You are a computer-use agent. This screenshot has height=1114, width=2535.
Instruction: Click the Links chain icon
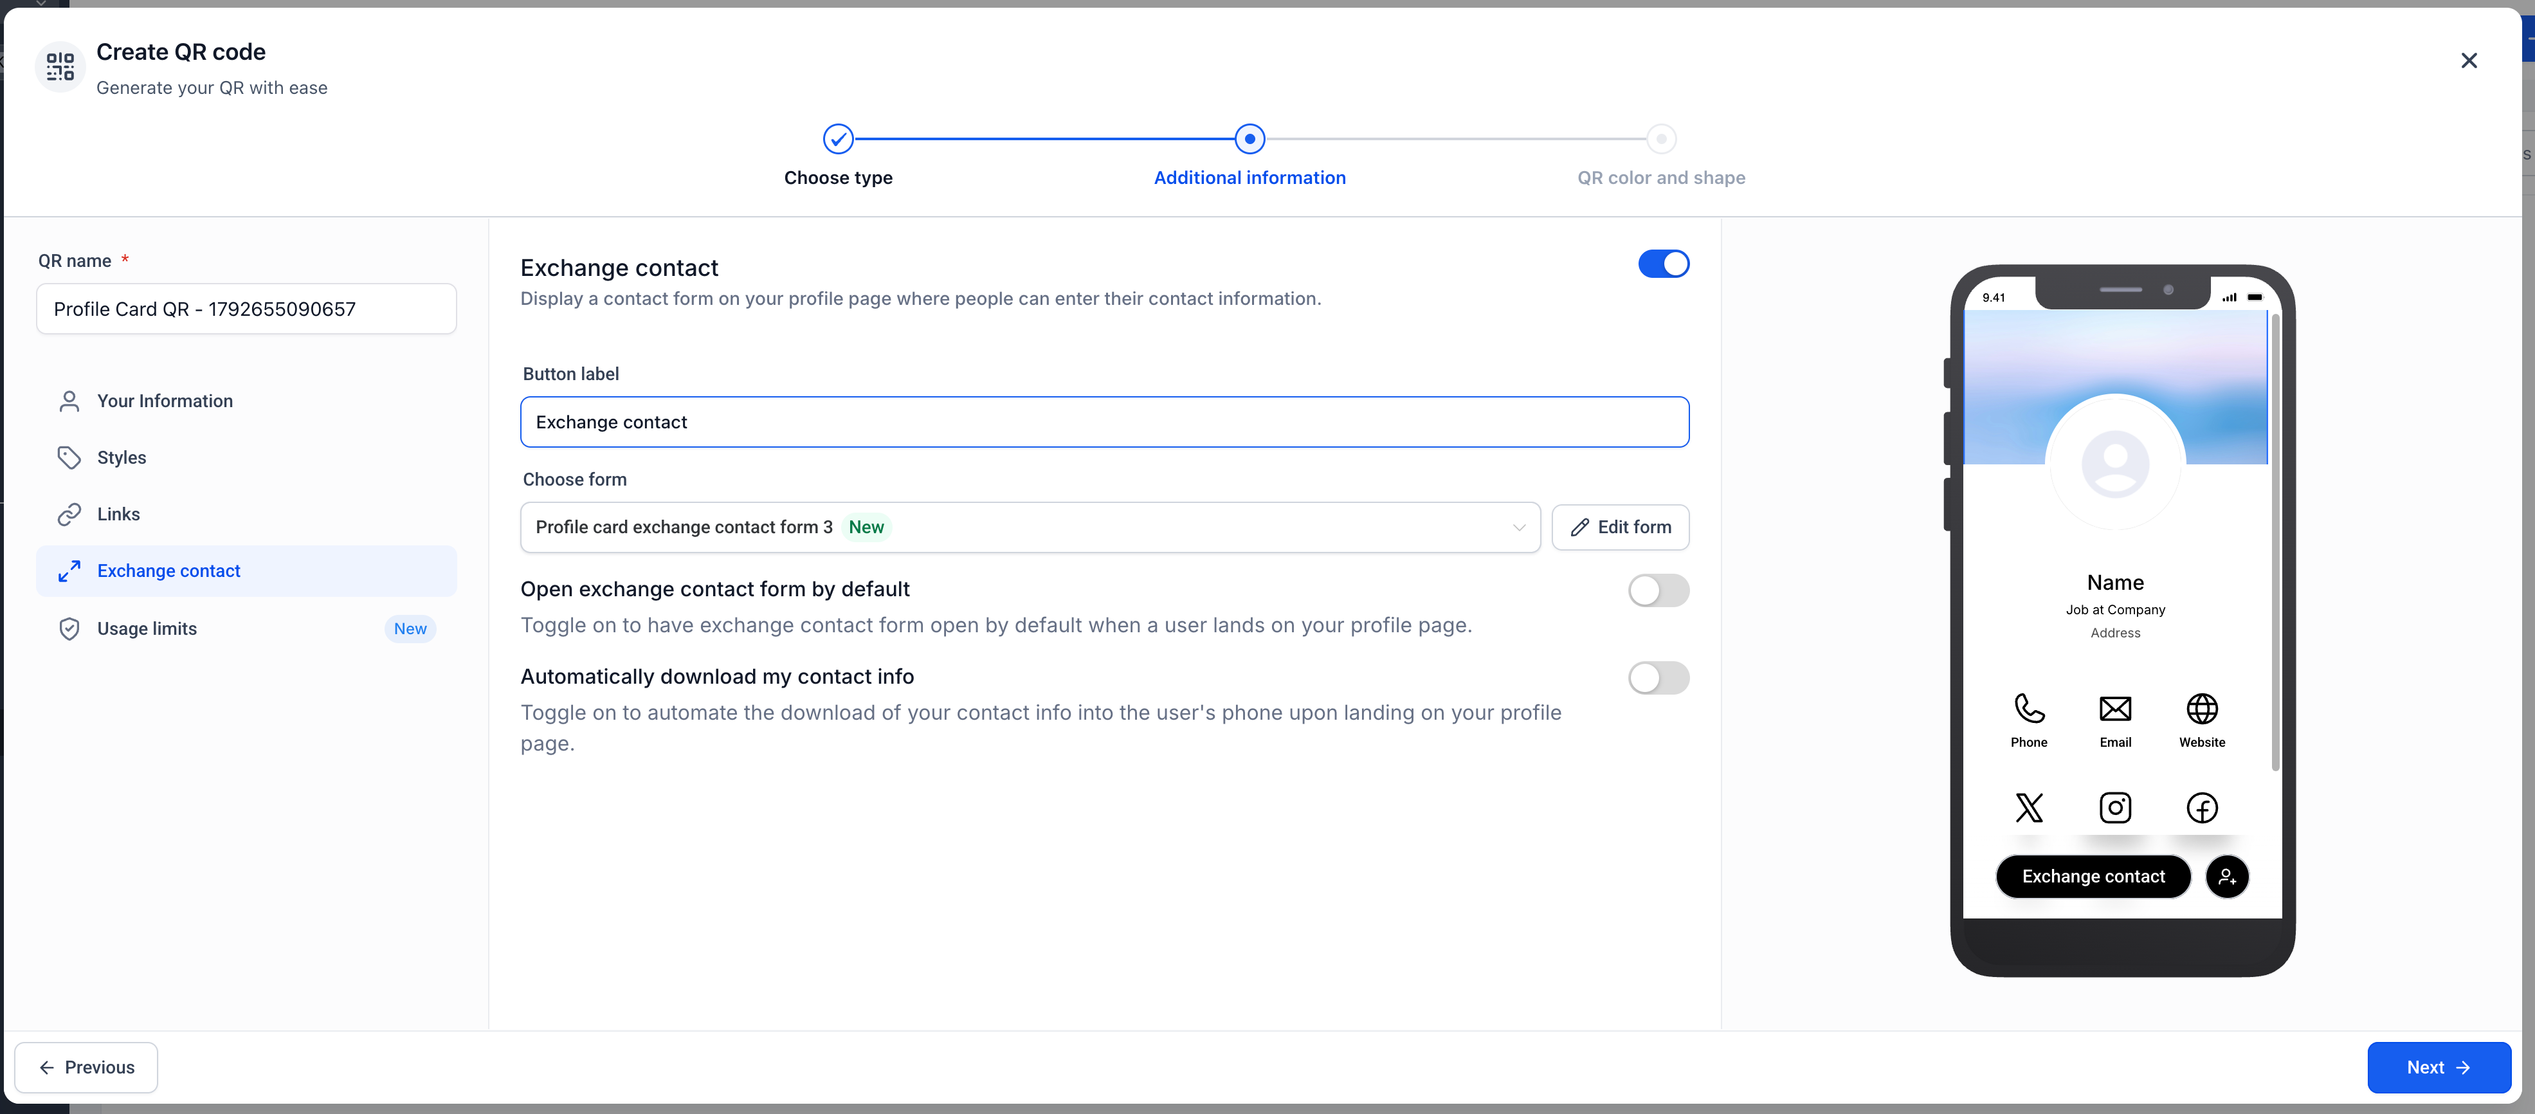click(x=69, y=515)
